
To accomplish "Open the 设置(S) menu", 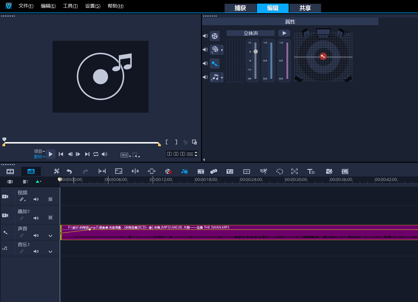I will coord(93,6).
